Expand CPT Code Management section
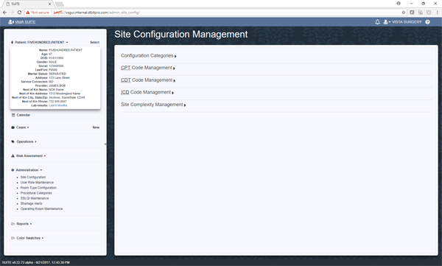 click(x=148, y=68)
